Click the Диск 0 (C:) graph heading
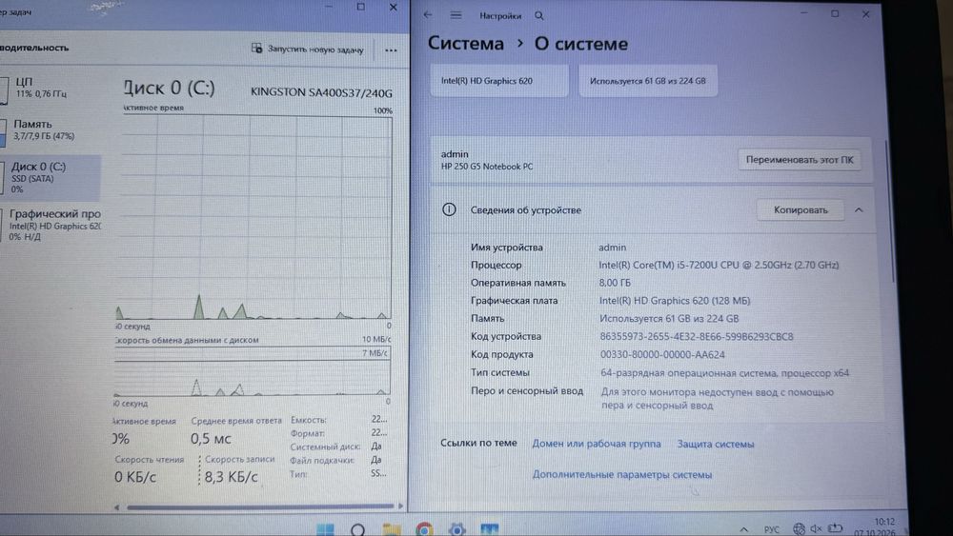The image size is (953, 536). pyautogui.click(x=169, y=89)
